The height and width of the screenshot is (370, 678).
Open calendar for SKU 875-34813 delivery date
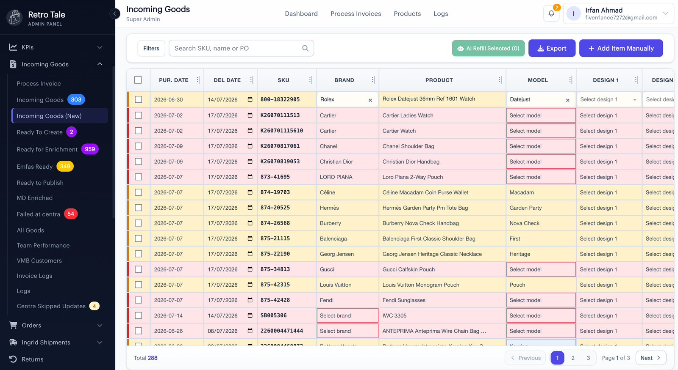point(250,269)
